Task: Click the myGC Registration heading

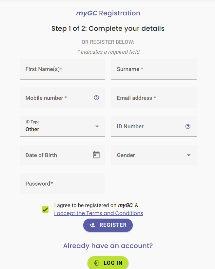Action: coord(108,13)
